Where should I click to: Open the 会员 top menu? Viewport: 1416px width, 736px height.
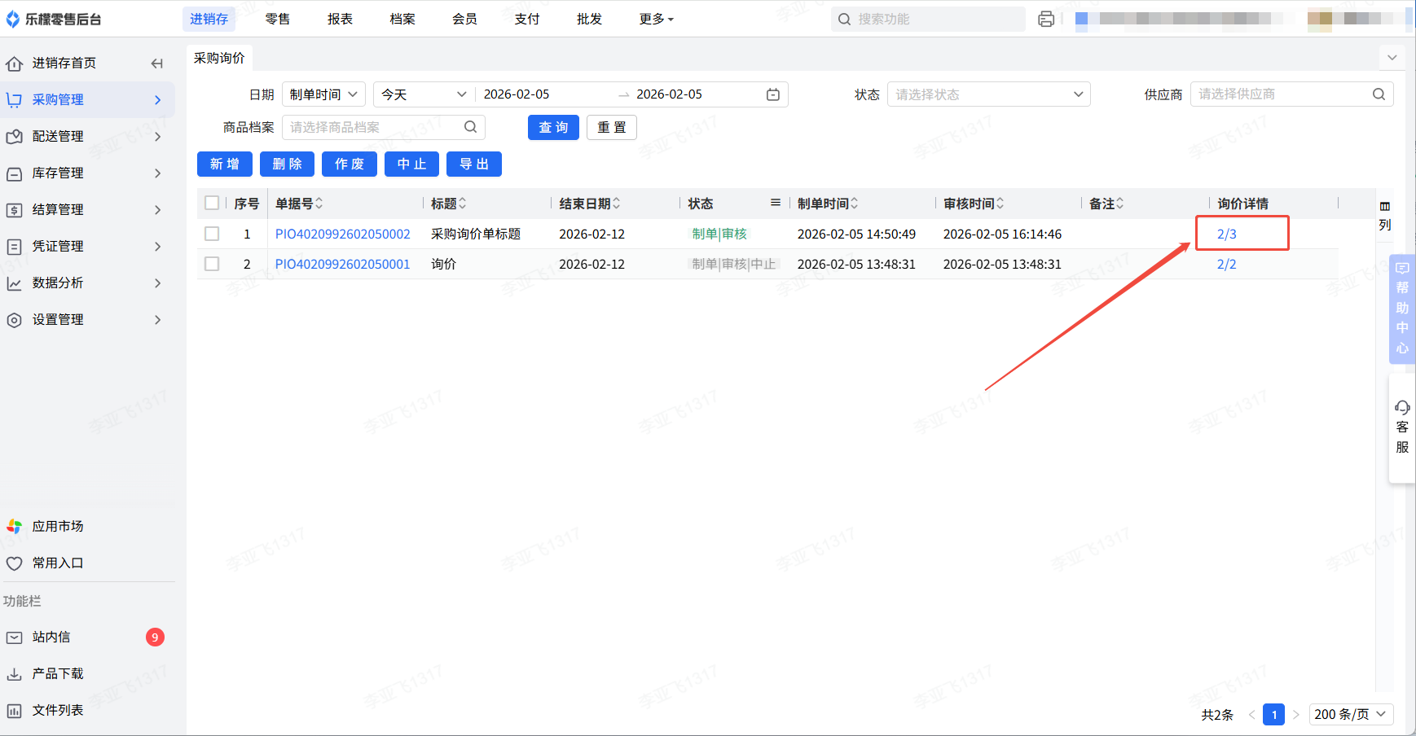465,19
